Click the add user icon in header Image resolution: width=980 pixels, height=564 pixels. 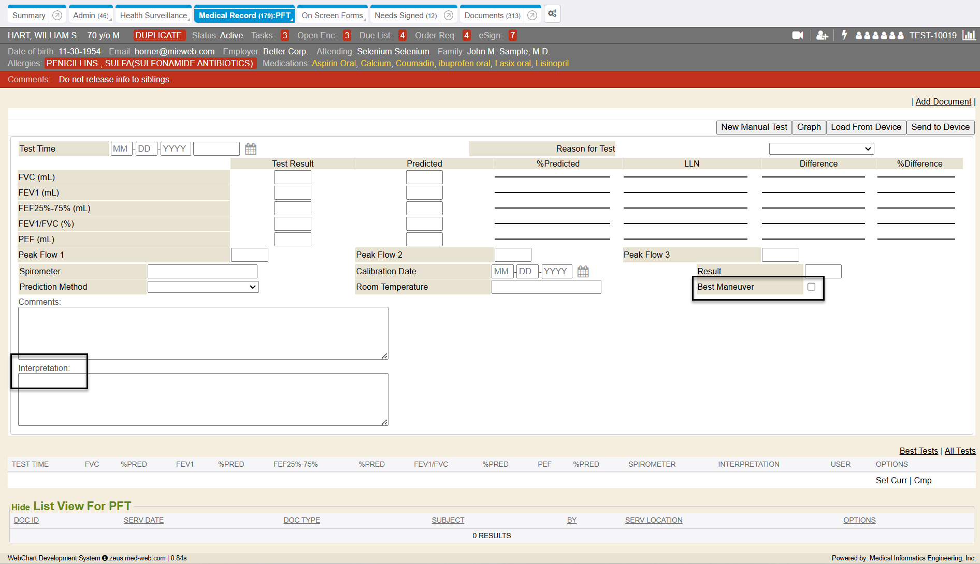[822, 35]
